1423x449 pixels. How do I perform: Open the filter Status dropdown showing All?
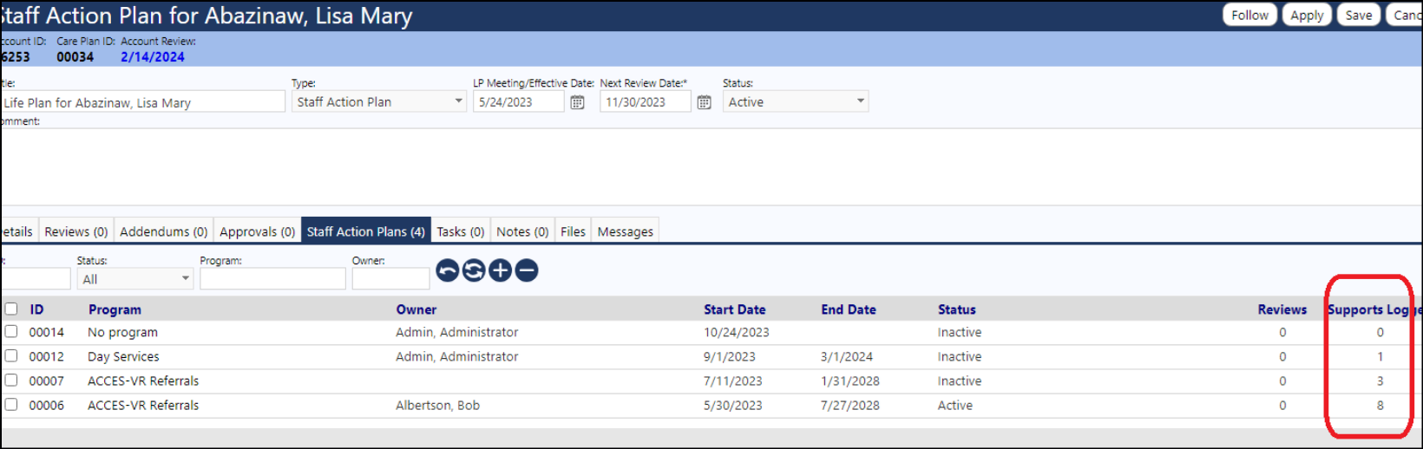pyautogui.click(x=134, y=279)
